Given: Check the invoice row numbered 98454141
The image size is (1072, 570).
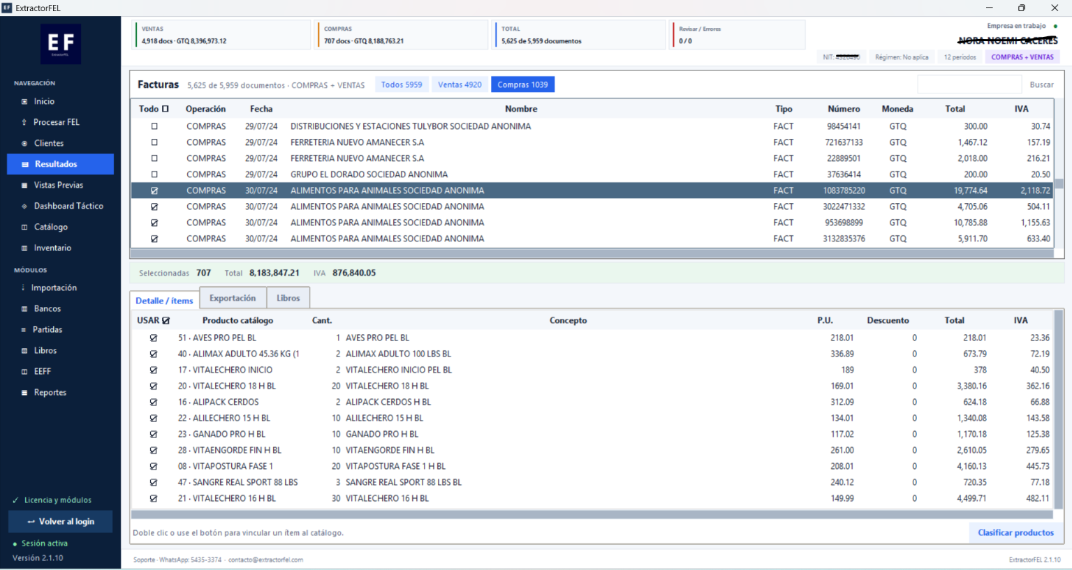Looking at the screenshot, I should coord(154,126).
